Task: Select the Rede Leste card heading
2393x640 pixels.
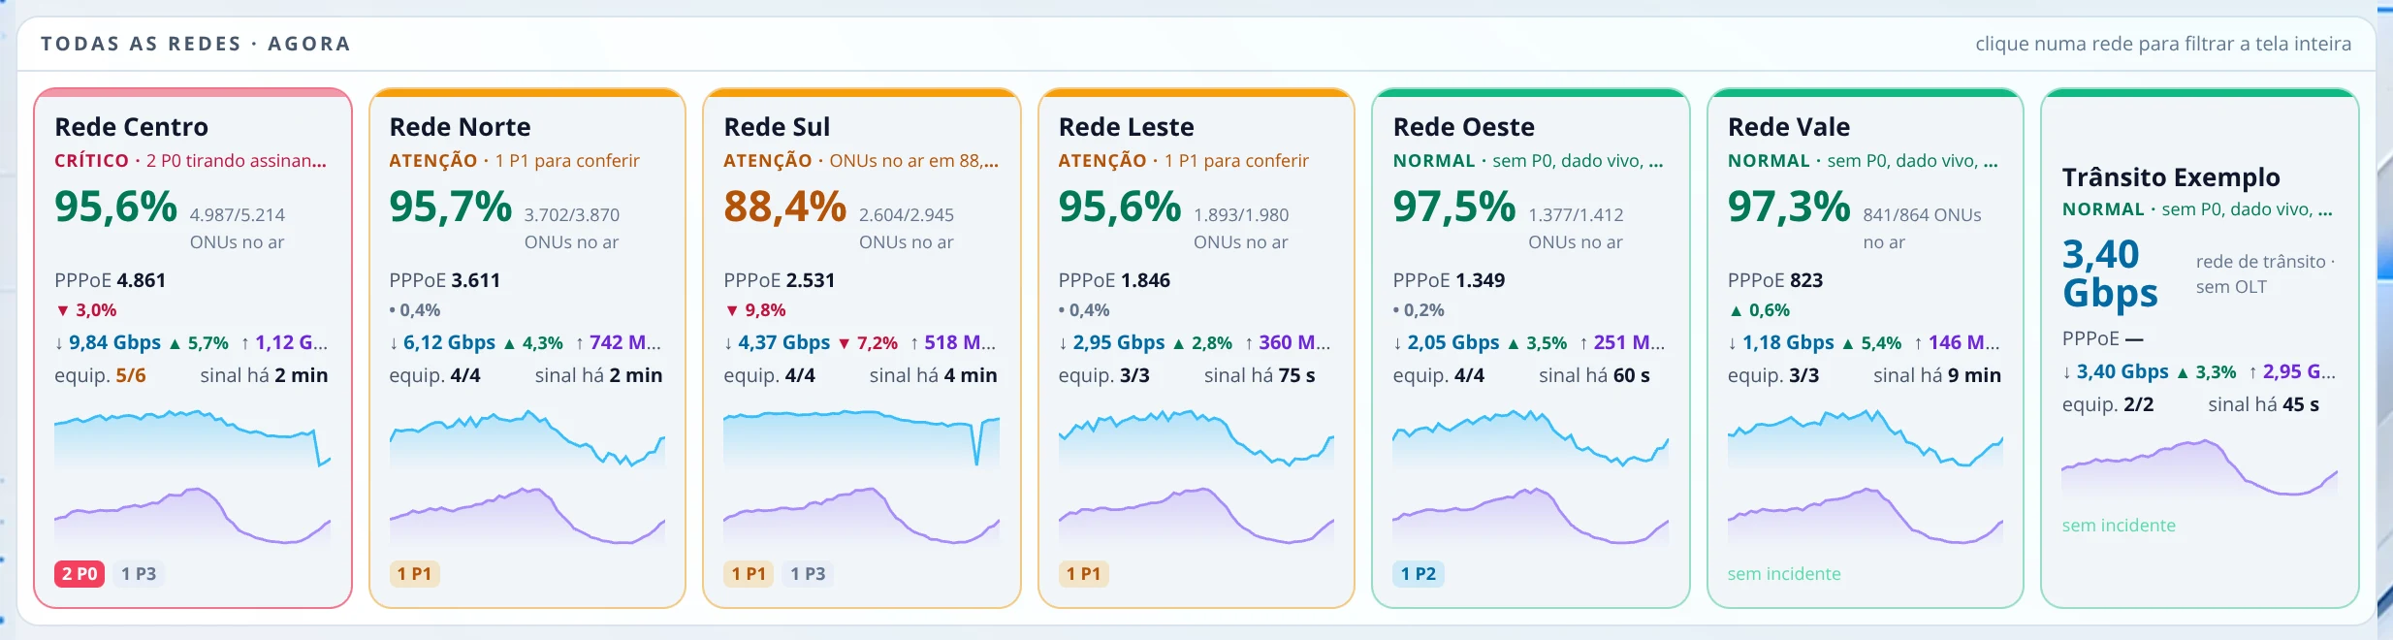Action: tap(1126, 127)
